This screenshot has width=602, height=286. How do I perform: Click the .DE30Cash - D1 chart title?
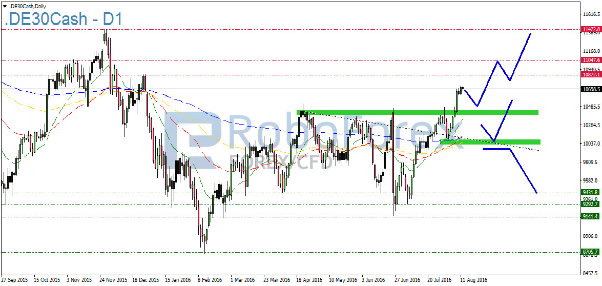(x=63, y=20)
